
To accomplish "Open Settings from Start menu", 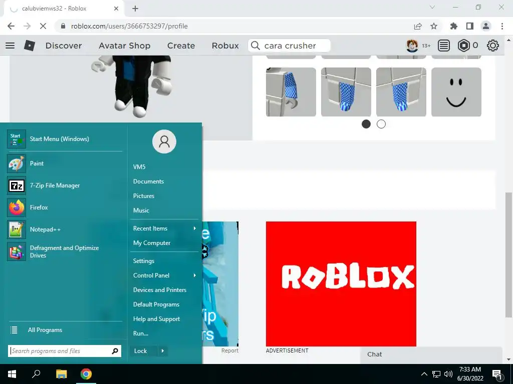I will pos(144,261).
